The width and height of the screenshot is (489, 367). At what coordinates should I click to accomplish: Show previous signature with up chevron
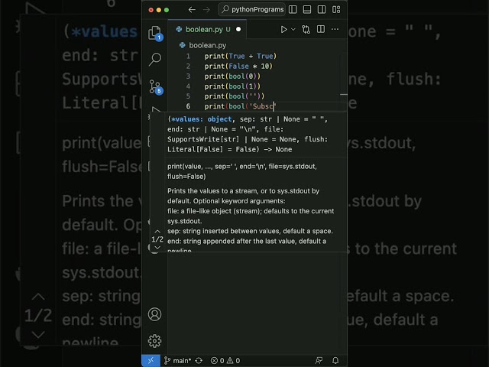(x=157, y=231)
